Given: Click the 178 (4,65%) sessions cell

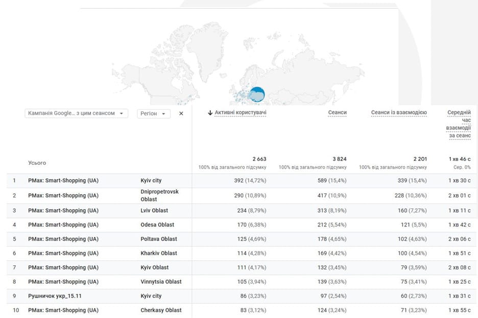Looking at the screenshot, I should (x=332, y=239).
